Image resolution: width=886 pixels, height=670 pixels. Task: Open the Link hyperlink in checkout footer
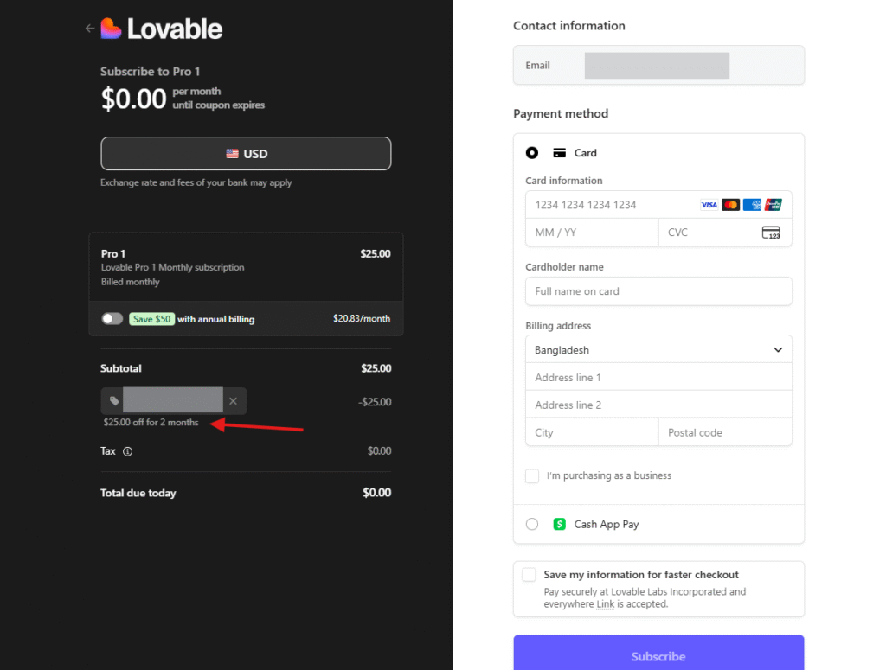pyautogui.click(x=605, y=604)
